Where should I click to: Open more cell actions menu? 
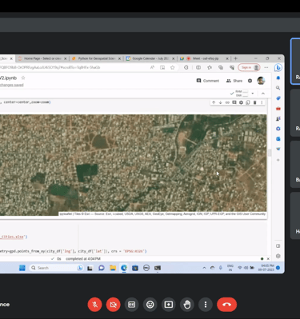click(x=262, y=102)
